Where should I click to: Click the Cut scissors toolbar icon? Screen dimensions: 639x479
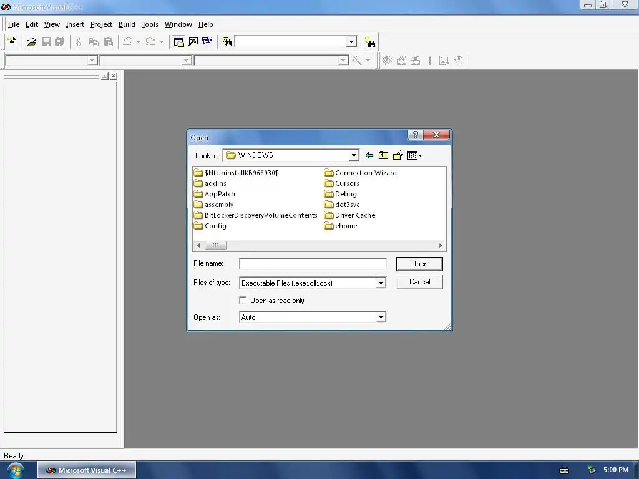click(x=78, y=42)
